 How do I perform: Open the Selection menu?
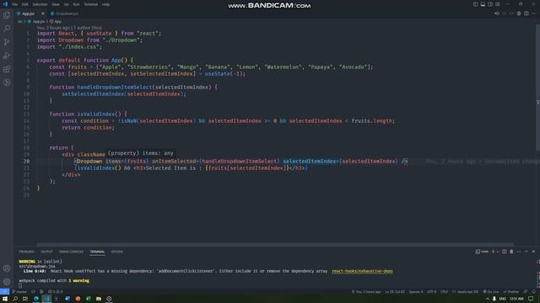click(x=40, y=4)
